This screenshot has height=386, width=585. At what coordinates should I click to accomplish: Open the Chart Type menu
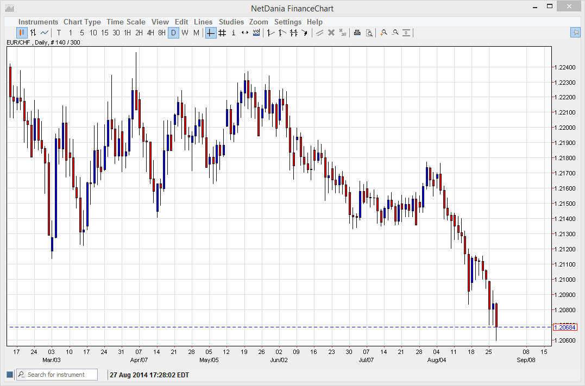click(82, 22)
